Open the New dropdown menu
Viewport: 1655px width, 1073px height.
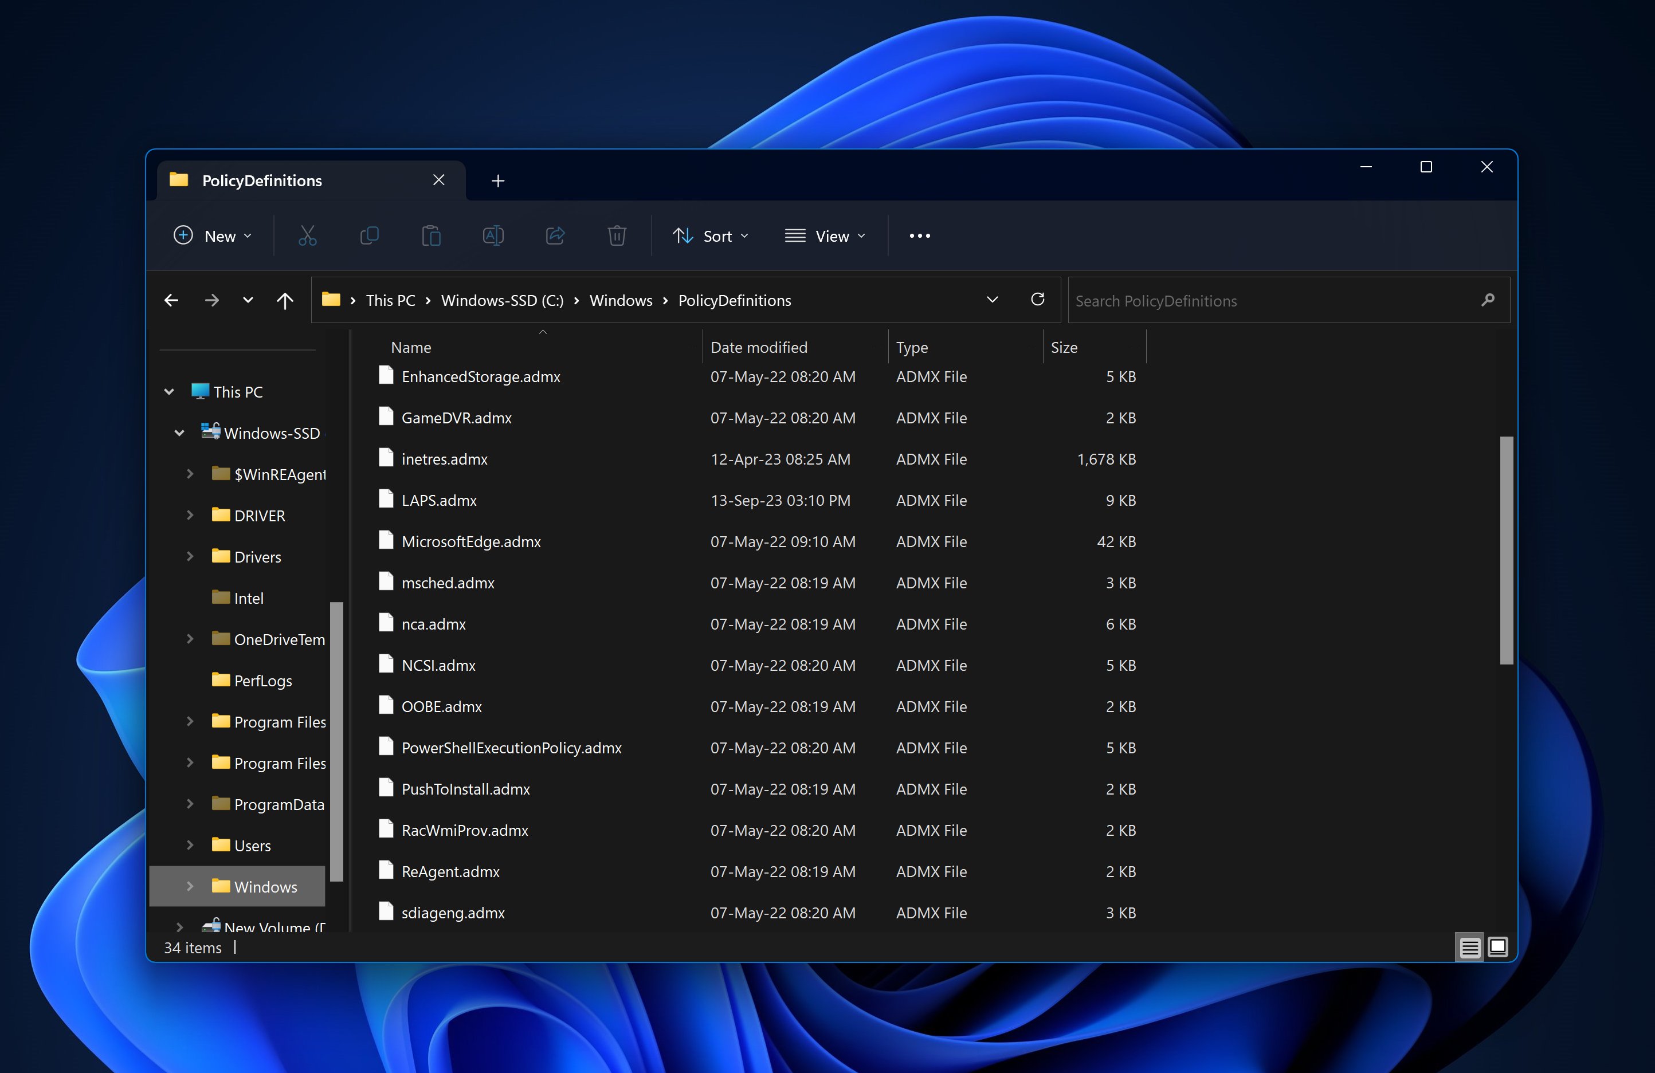tap(213, 236)
